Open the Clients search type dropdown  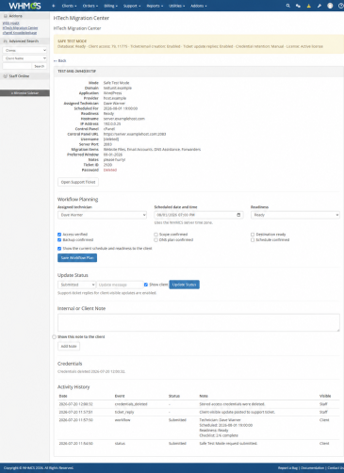(x=25, y=50)
